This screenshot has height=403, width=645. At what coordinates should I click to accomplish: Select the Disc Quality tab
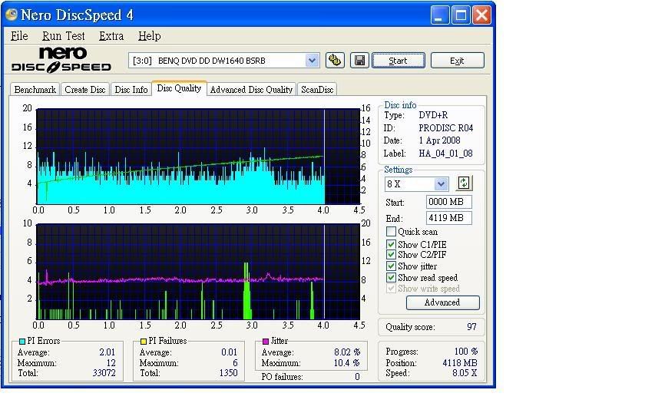point(179,88)
